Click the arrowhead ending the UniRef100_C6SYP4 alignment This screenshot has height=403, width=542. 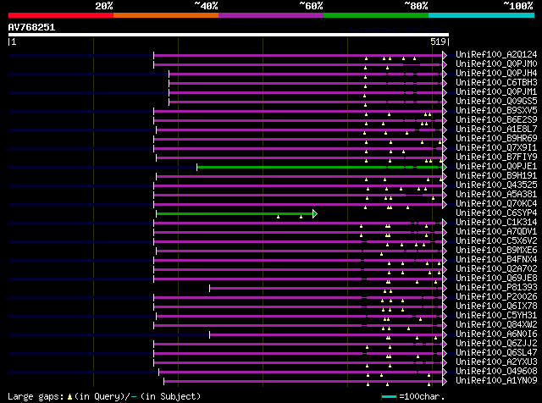point(315,214)
